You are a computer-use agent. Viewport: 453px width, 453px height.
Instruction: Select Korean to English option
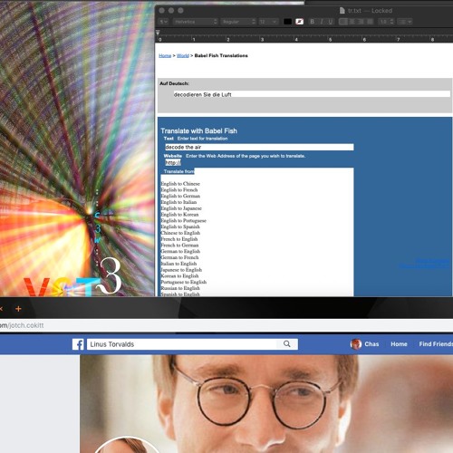pyautogui.click(x=179, y=275)
